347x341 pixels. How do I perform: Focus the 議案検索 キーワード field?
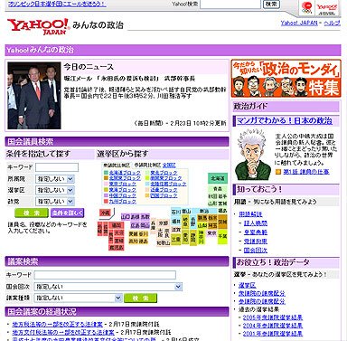coord(105,275)
